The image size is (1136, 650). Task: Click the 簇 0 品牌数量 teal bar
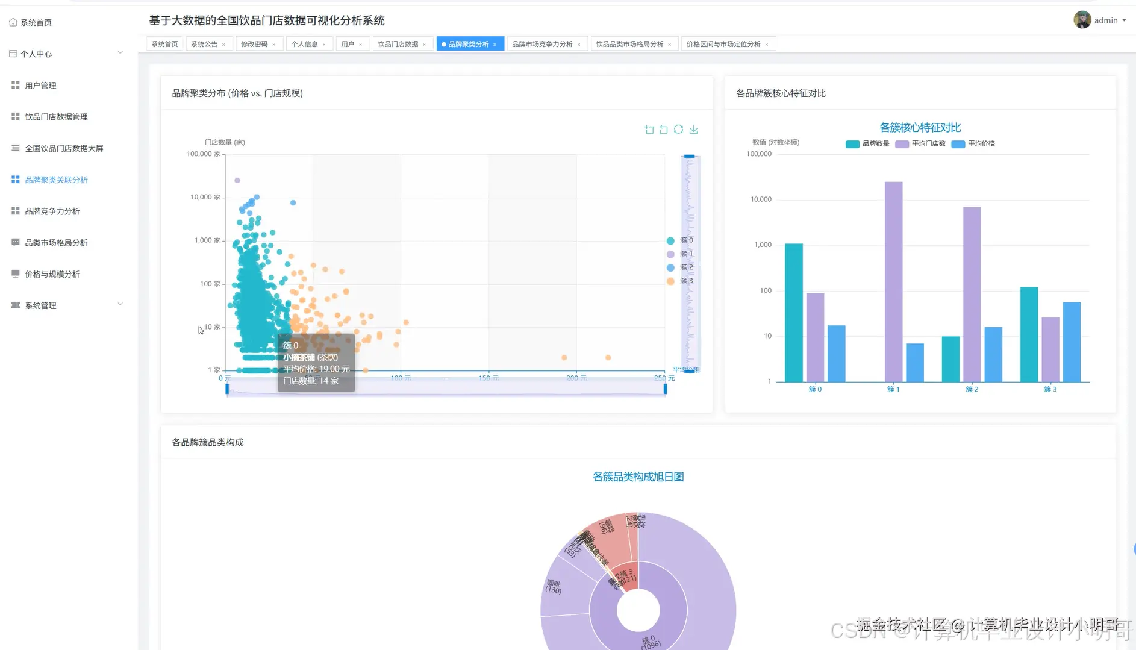click(794, 313)
